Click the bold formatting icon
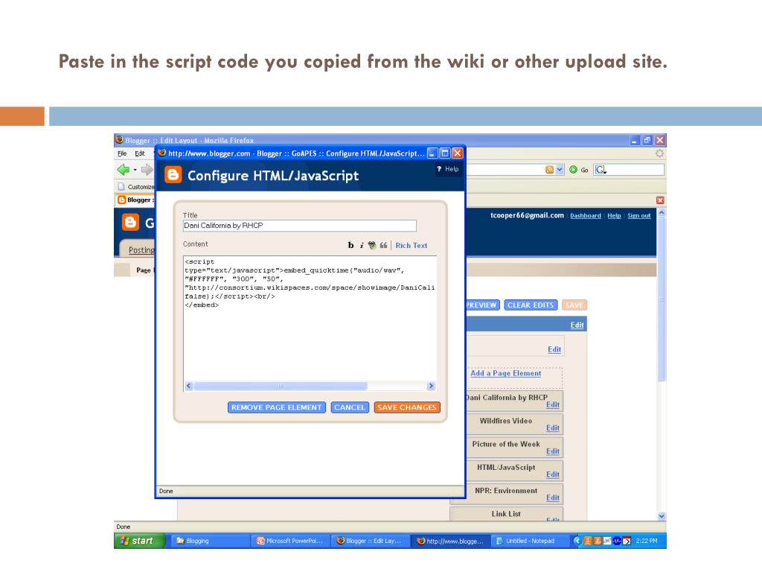The width and height of the screenshot is (762, 572). pyautogui.click(x=351, y=245)
